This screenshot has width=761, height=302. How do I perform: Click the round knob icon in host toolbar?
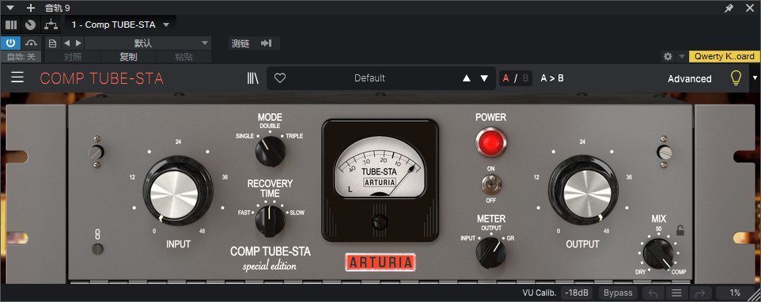click(31, 25)
